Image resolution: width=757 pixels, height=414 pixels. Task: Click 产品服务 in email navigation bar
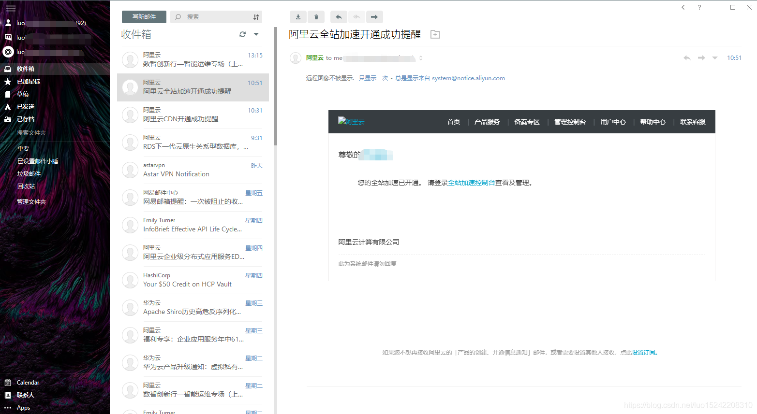(487, 122)
